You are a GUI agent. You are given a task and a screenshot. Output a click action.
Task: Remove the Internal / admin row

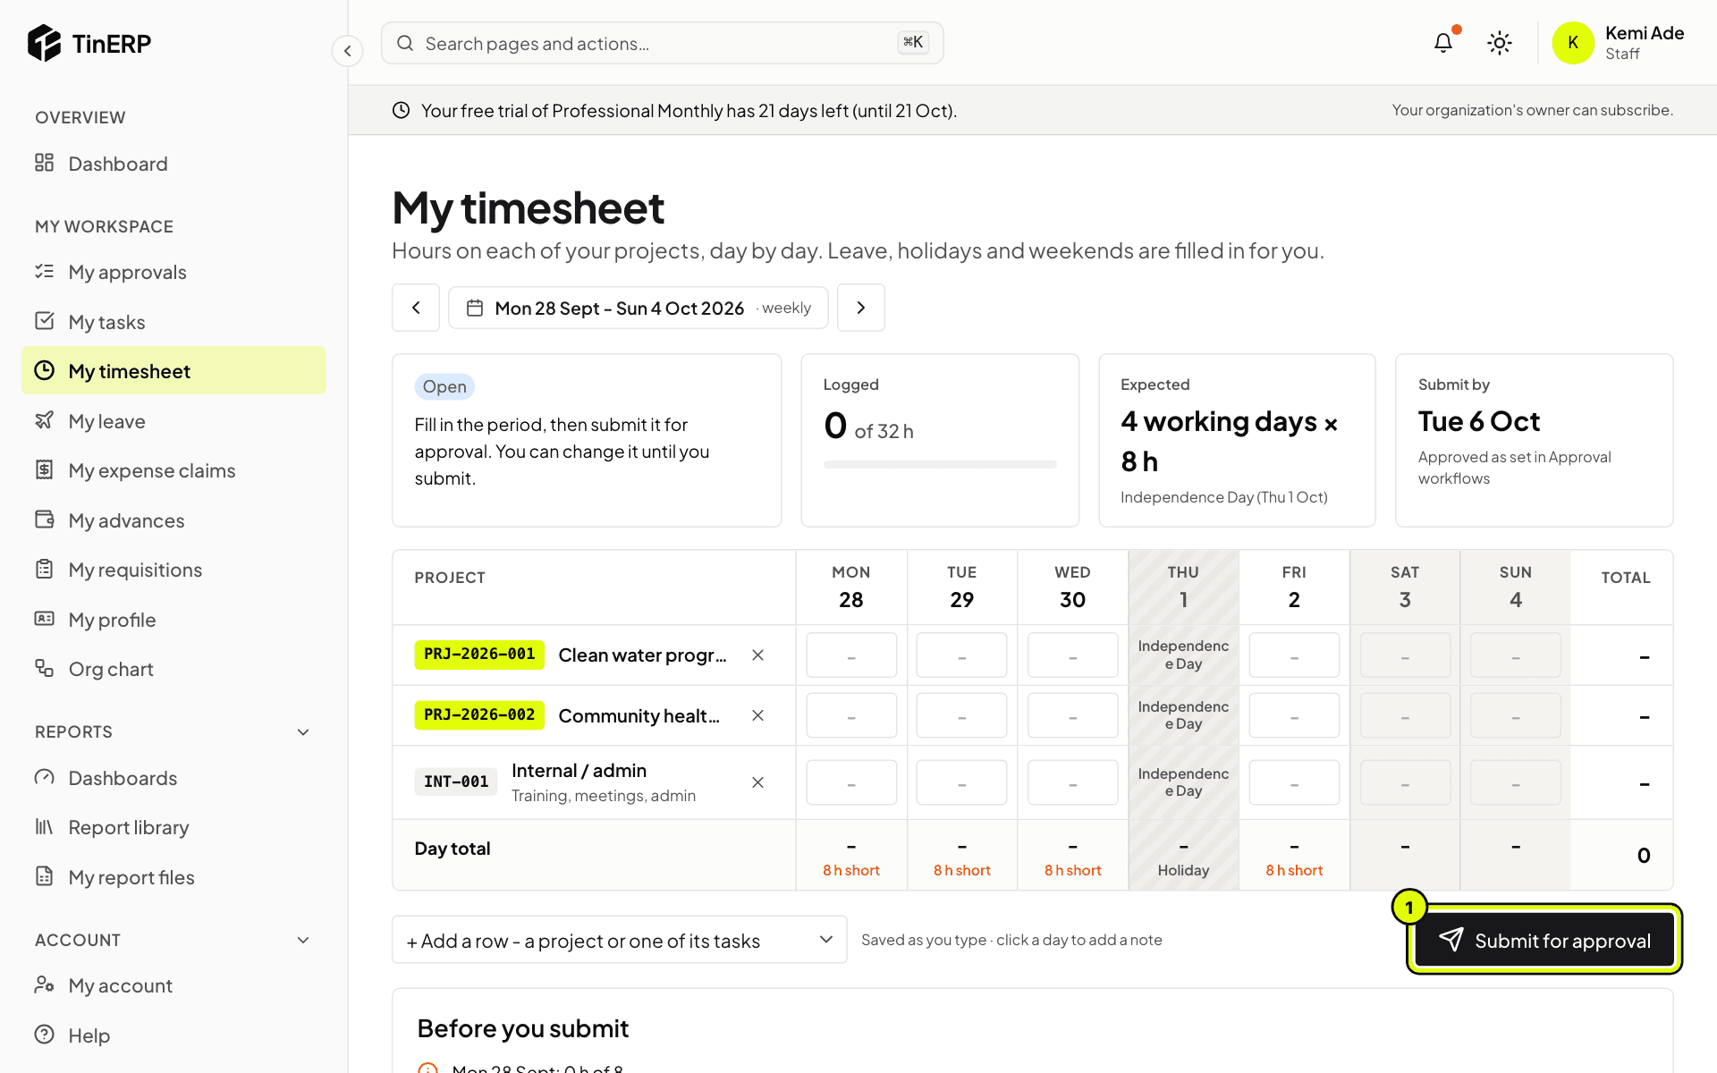point(757,782)
